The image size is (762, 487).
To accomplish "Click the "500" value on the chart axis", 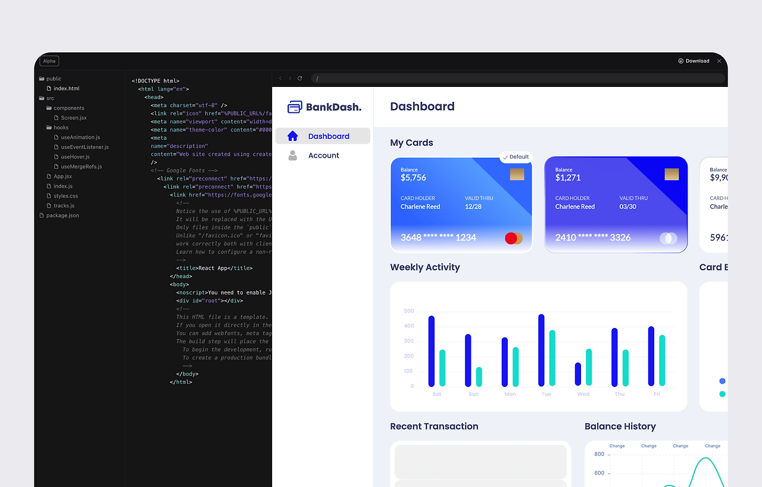I will [409, 311].
